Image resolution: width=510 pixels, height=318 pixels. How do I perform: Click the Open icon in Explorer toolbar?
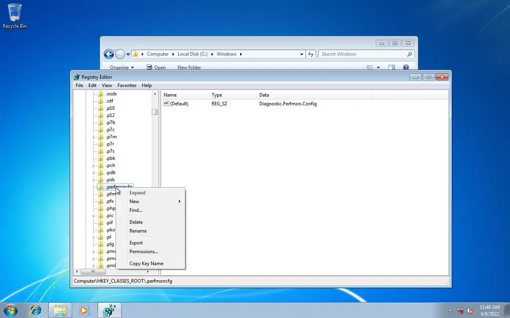(149, 68)
